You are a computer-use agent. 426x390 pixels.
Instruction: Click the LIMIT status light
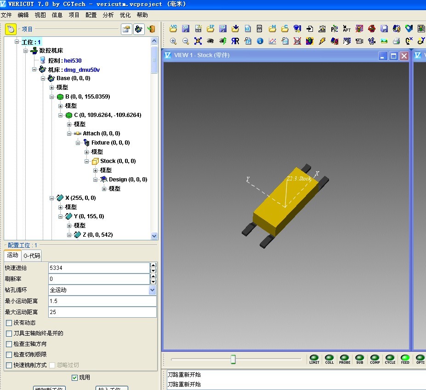click(314, 359)
